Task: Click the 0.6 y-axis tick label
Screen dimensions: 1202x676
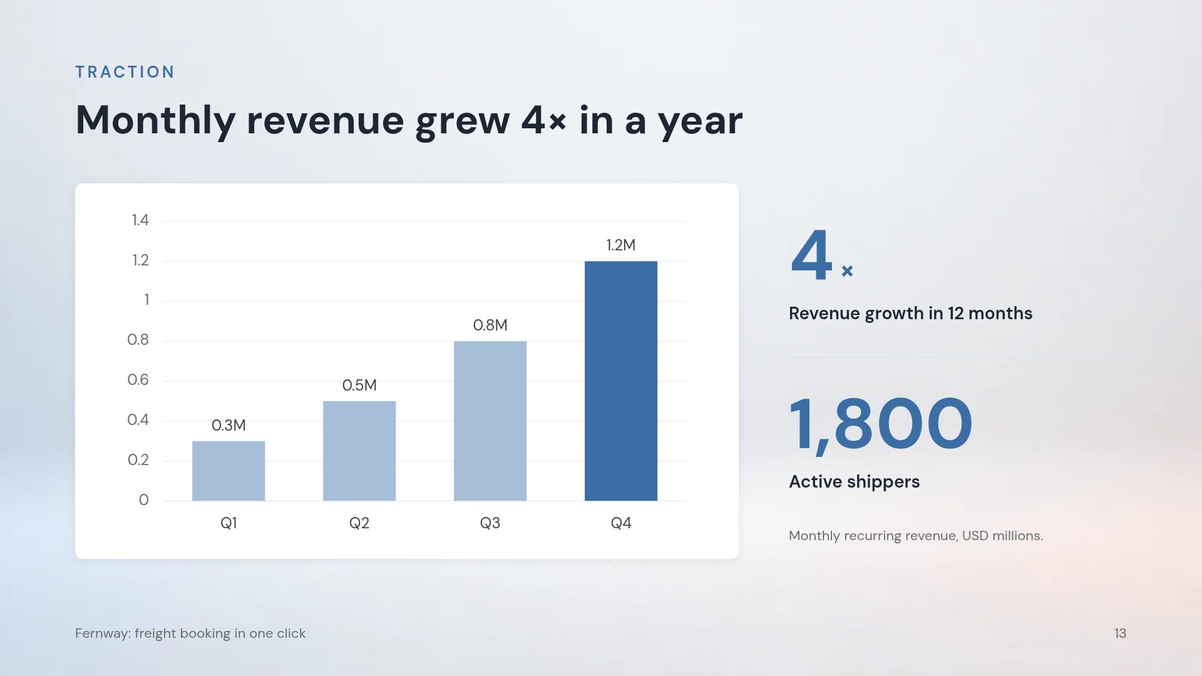Action: 138,380
